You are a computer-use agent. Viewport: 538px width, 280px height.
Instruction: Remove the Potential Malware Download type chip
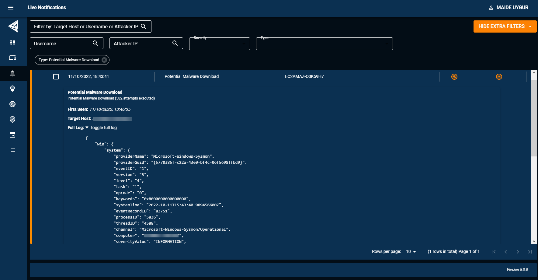click(104, 60)
